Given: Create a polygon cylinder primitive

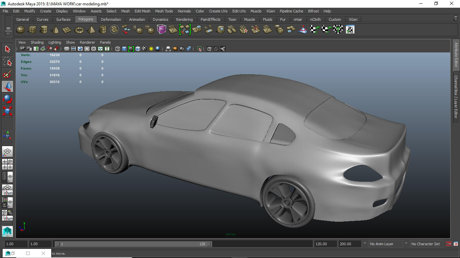Looking at the screenshot, I should click(x=44, y=30).
